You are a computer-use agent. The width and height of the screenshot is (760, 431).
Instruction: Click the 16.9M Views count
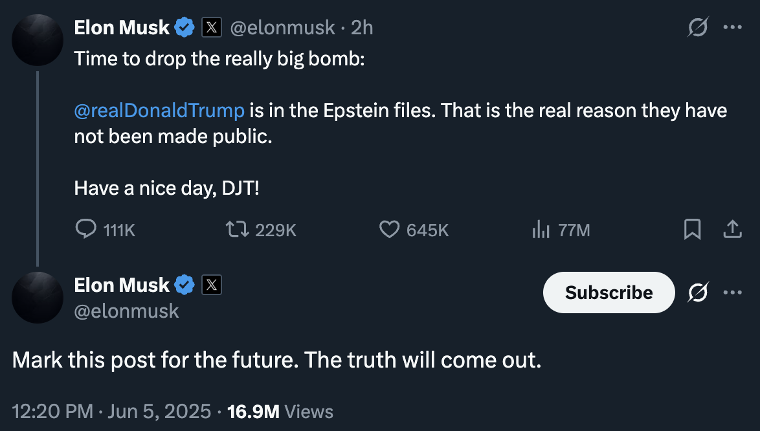click(x=280, y=412)
